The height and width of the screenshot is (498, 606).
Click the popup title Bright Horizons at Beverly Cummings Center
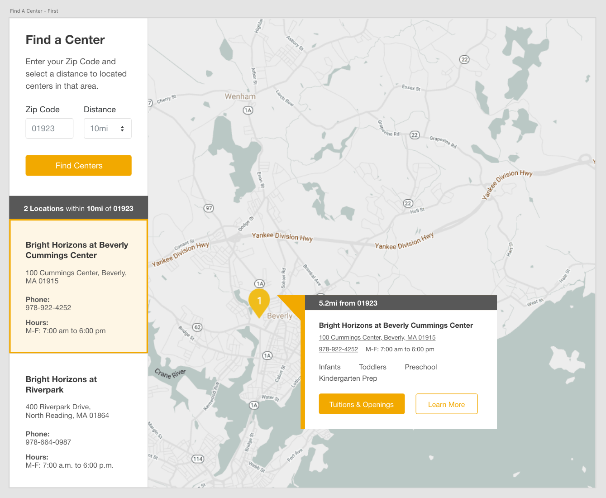[x=396, y=325]
